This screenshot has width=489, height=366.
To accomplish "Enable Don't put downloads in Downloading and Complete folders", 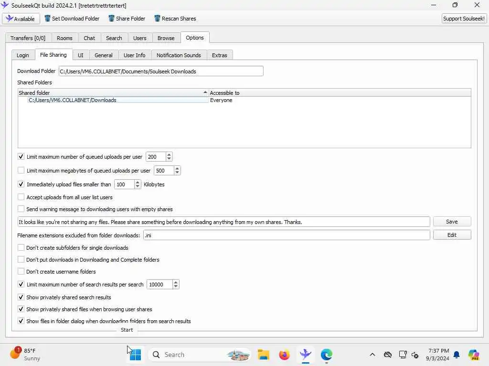I will click(x=21, y=259).
